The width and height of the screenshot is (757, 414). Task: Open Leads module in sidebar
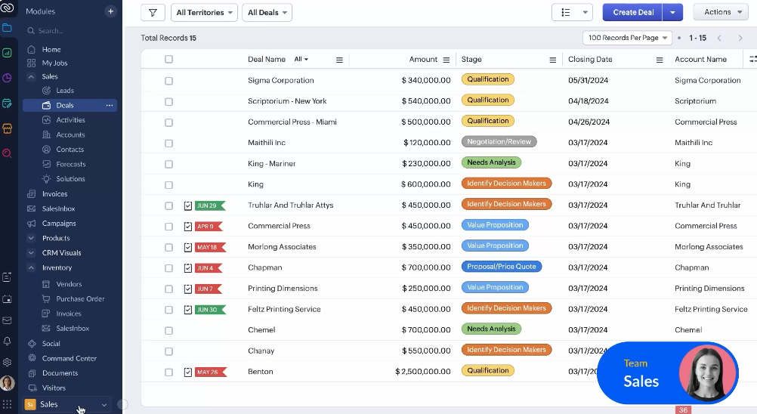[x=65, y=91]
